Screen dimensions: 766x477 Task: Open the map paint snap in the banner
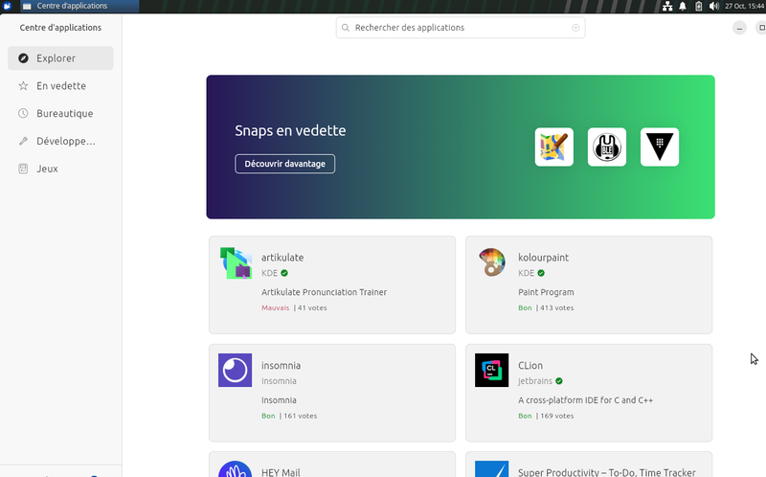pos(554,148)
